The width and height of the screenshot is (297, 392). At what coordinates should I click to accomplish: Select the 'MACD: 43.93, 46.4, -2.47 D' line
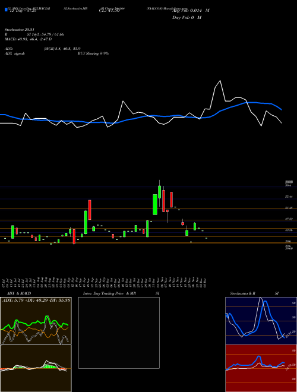tap(28, 39)
